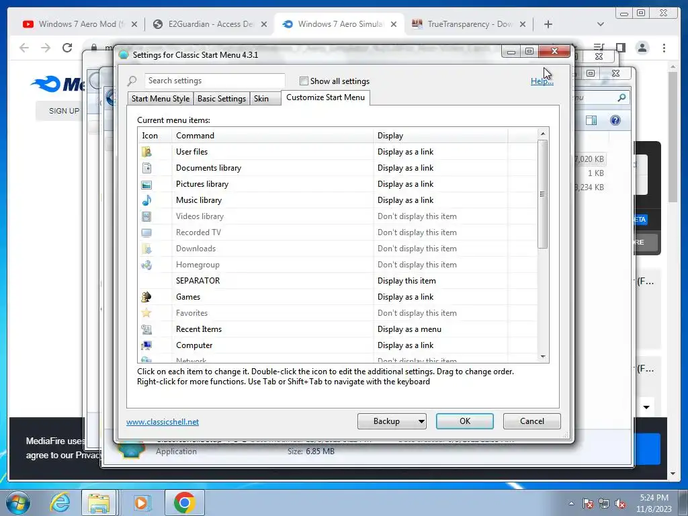688x516 pixels.
Task: Click the search magnifier icon in settings
Action: click(132, 81)
